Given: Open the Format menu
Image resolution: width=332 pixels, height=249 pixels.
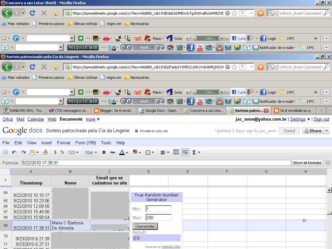Looking at the screenshot, I should tap(64, 143).
